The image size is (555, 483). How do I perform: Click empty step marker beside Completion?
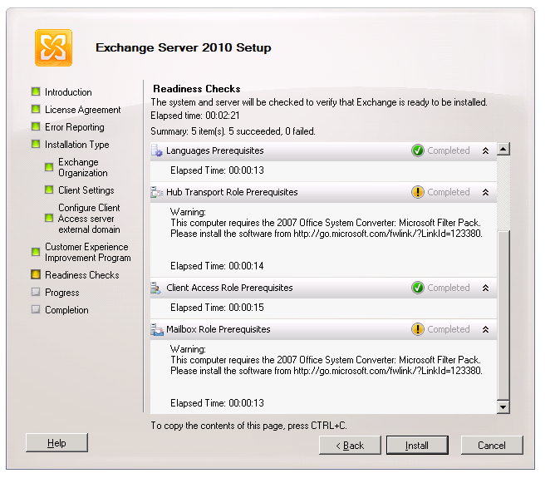36,309
